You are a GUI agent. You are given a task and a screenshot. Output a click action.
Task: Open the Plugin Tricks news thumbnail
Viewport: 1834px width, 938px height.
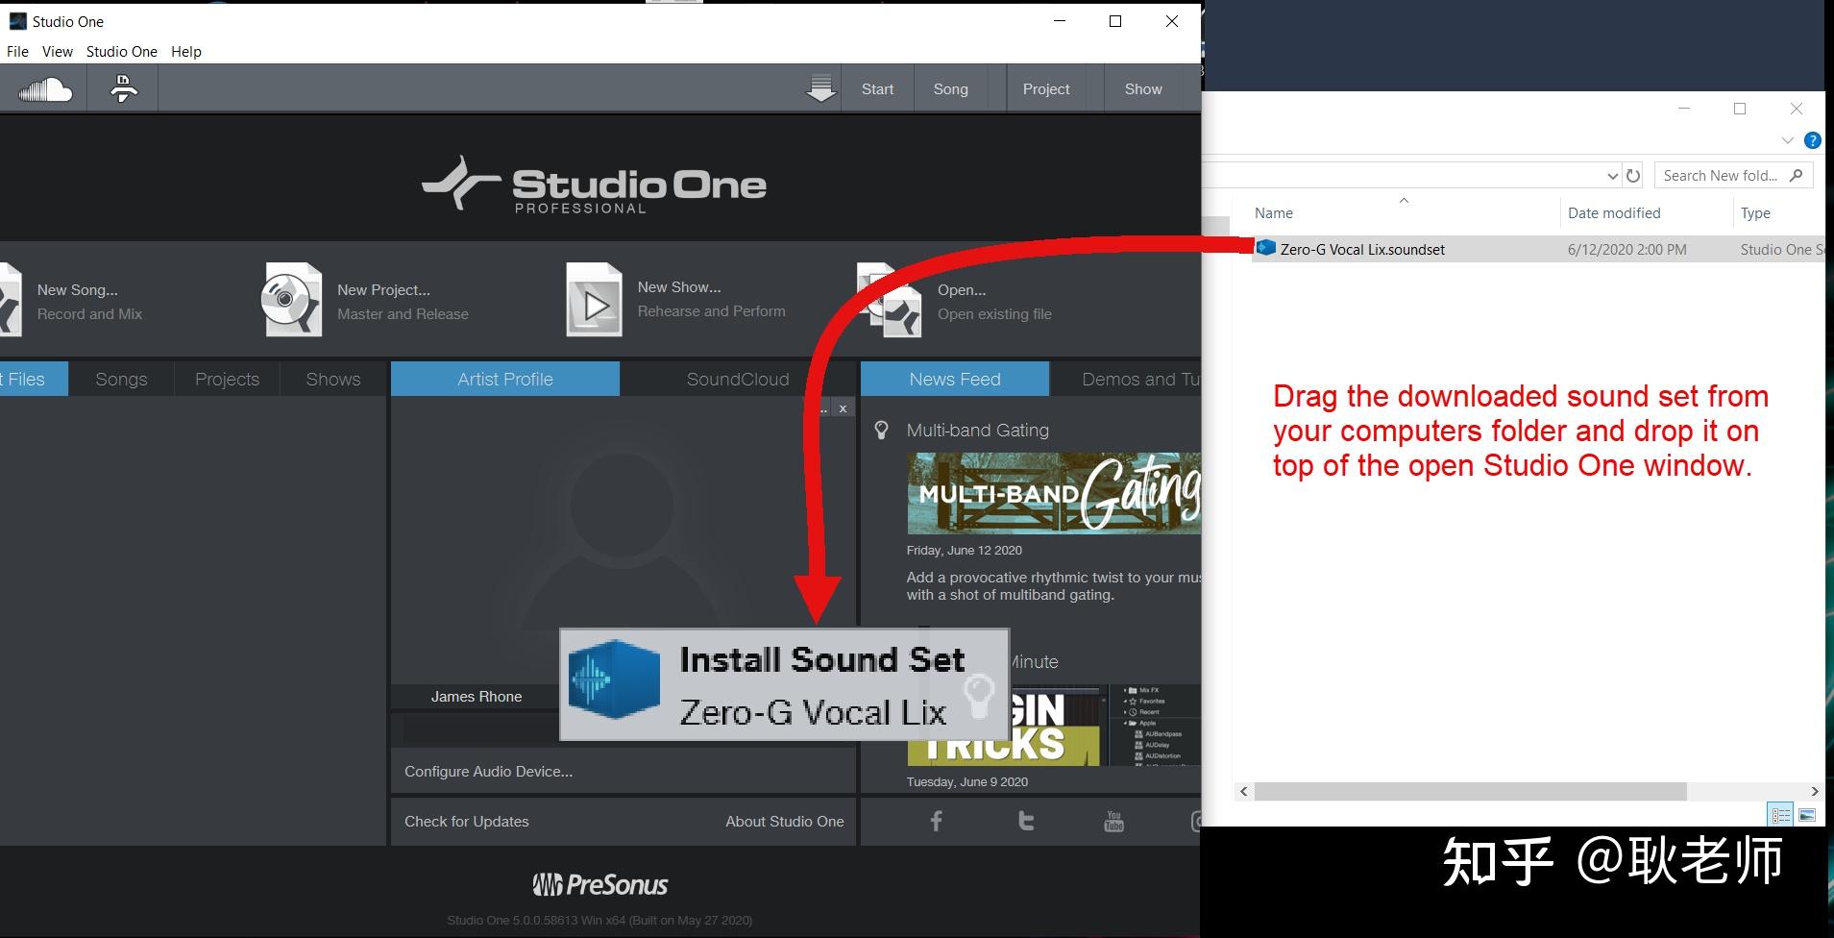1054,726
